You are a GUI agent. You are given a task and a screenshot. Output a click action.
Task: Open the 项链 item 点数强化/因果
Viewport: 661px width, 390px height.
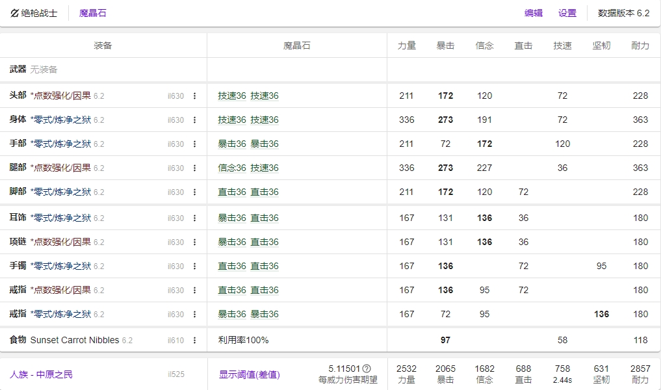pyautogui.click(x=62, y=242)
